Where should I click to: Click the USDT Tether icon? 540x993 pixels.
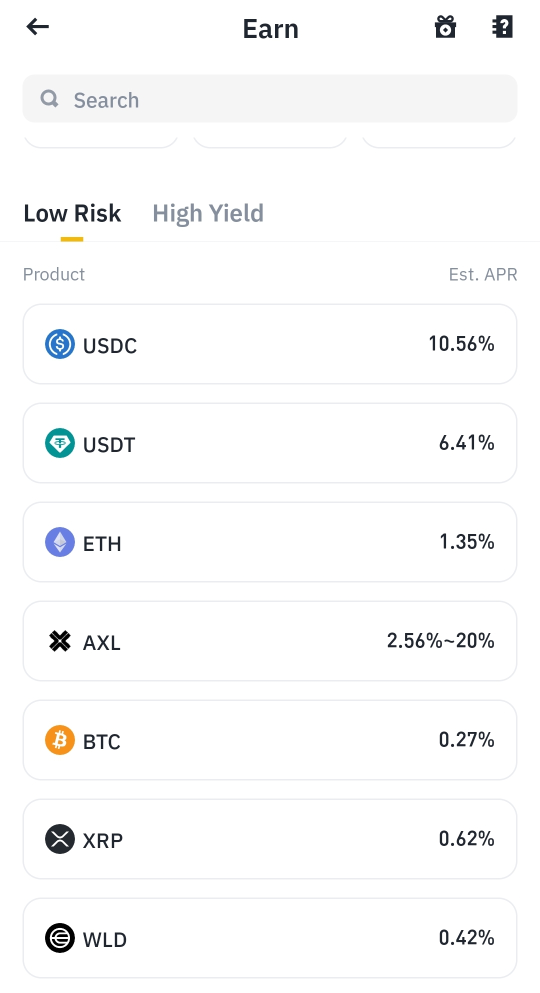point(60,443)
